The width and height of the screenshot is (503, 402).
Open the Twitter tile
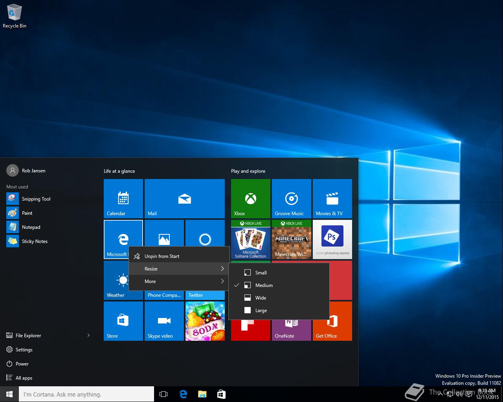(x=205, y=295)
